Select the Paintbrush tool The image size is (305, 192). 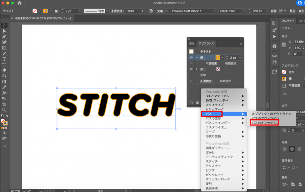pyautogui.click(x=4, y=54)
